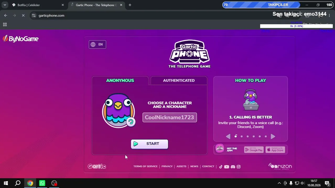Open the Contact link
The height and width of the screenshot is (188, 335).
(208, 166)
